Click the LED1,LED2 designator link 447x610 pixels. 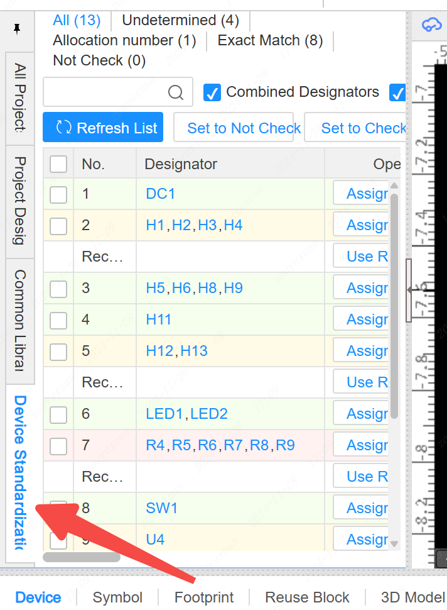[x=186, y=414]
